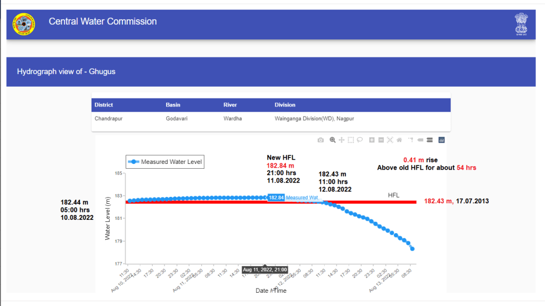This screenshot has height=306, width=545.
Task: Click the Autoscale chart icon
Action: [390, 140]
